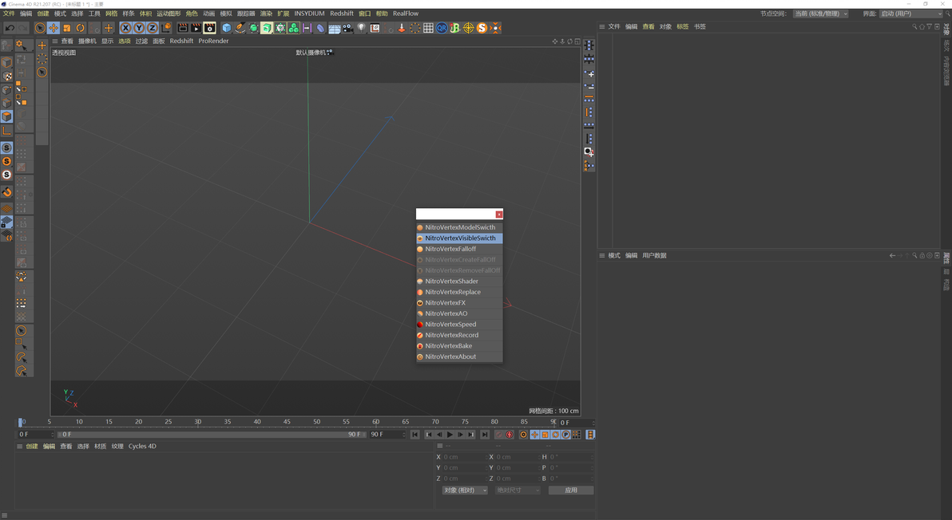Toggle X axis lock
952x520 pixels.
[x=125, y=28]
